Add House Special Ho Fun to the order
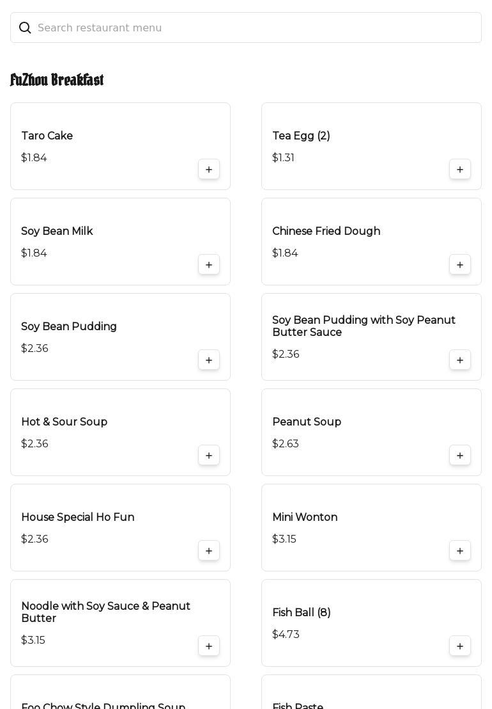 [x=209, y=551]
